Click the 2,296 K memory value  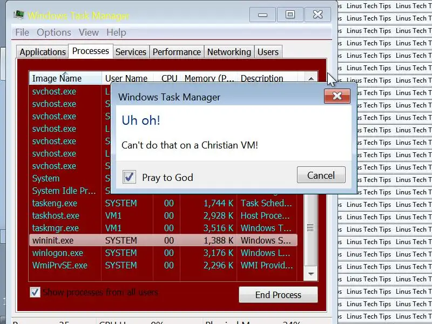(219, 265)
